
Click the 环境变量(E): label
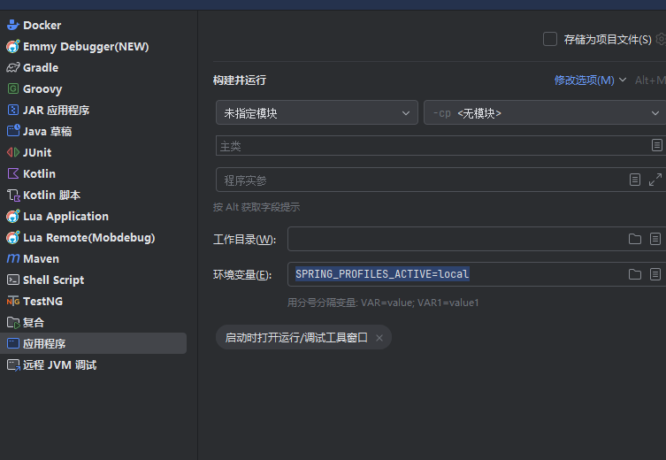[x=242, y=275]
